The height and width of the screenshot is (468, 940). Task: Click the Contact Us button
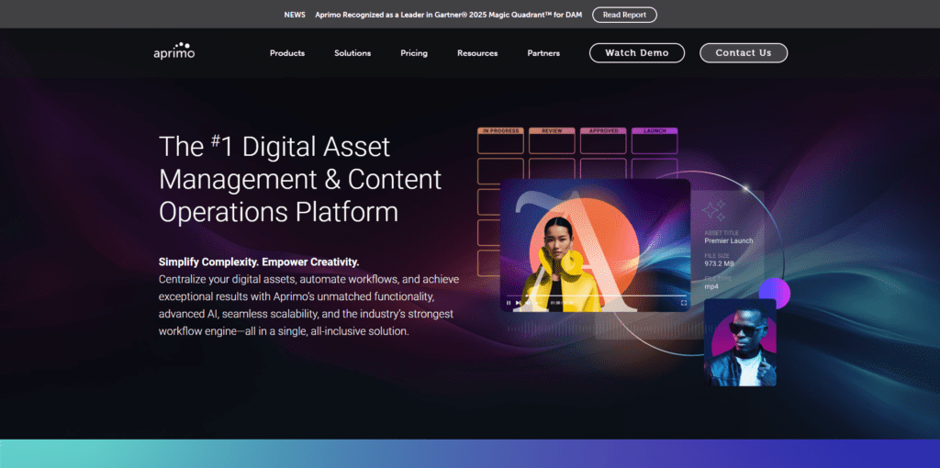pos(744,53)
